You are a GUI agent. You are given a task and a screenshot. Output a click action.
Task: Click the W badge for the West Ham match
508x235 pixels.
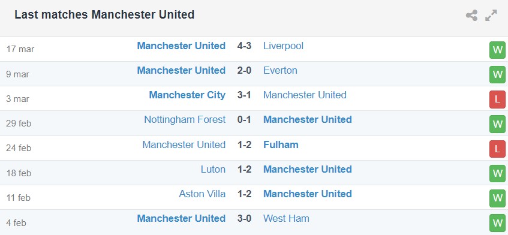coord(497,222)
